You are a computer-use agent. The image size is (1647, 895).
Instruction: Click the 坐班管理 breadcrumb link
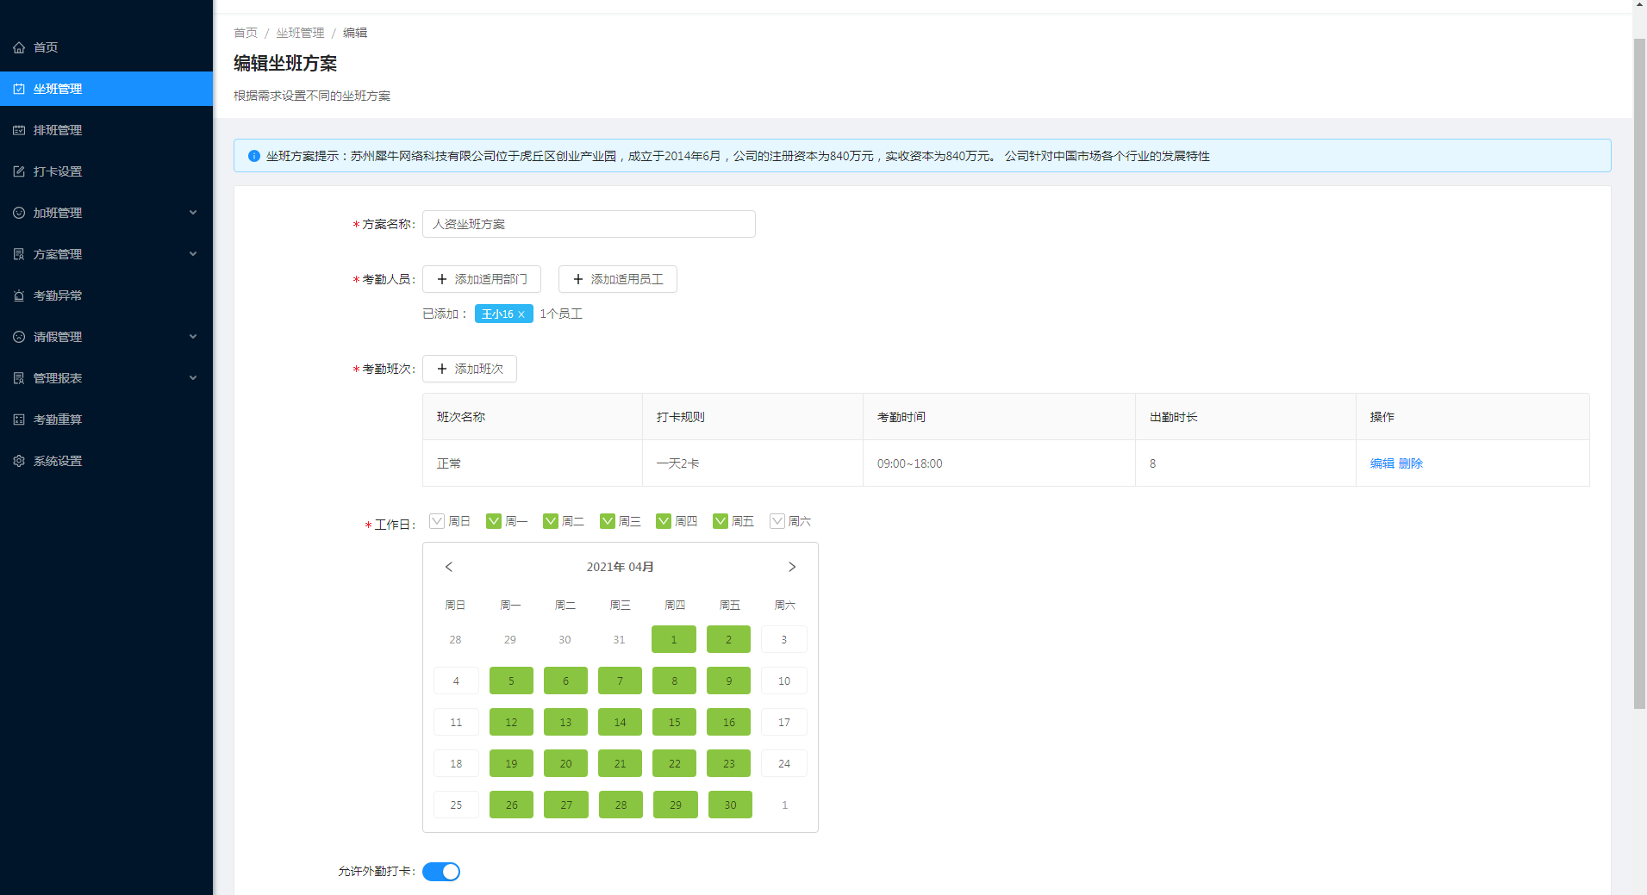(x=300, y=33)
